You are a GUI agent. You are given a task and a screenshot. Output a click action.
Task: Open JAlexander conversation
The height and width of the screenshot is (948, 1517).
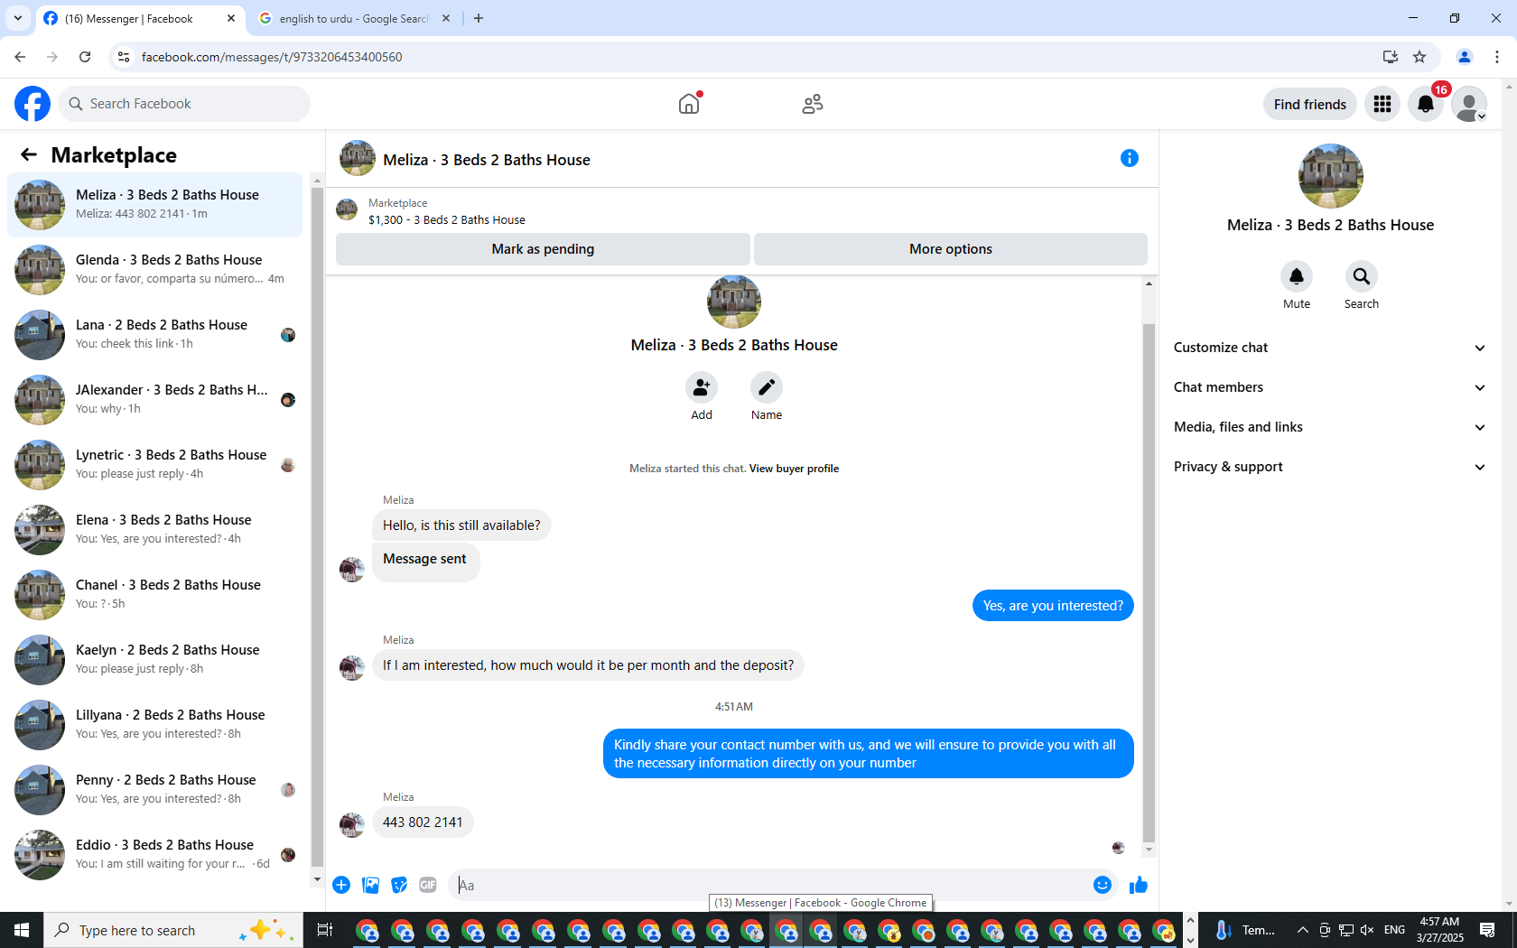coord(155,400)
